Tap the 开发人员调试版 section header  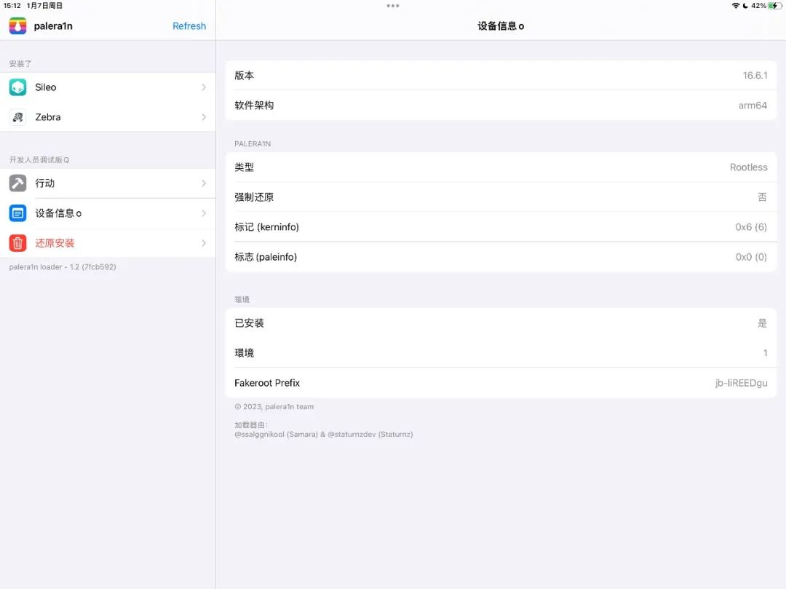39,159
